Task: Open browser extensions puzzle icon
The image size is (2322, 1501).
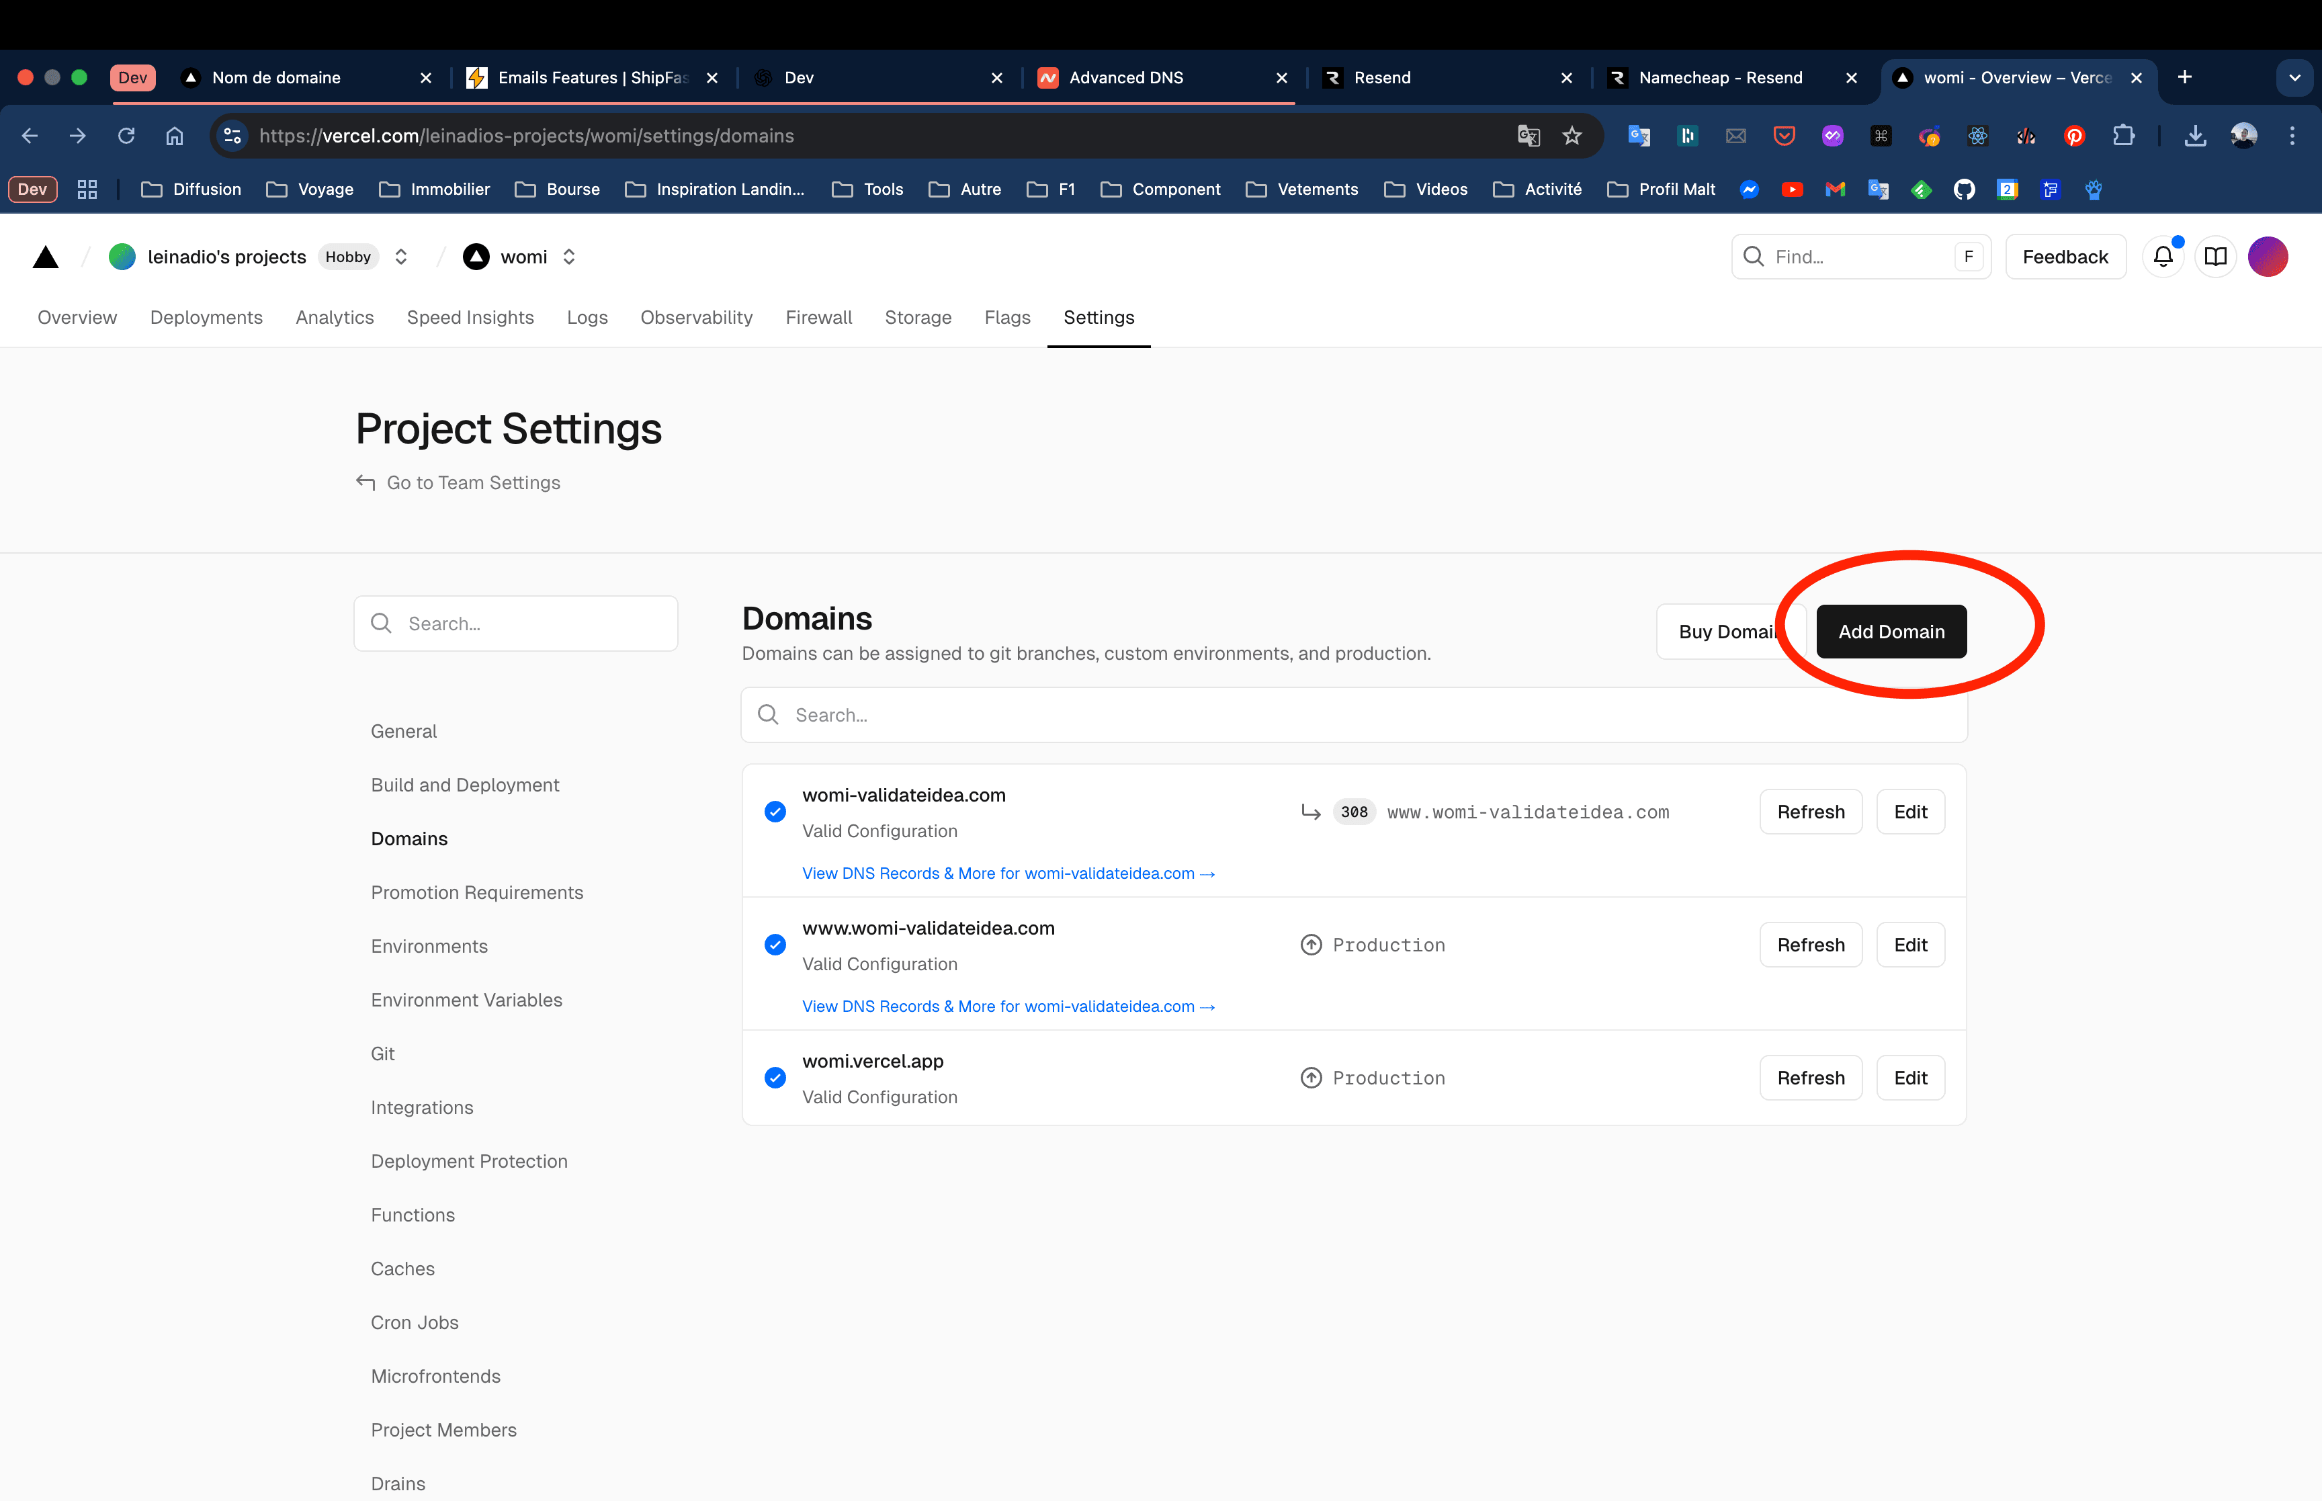Action: click(2123, 136)
